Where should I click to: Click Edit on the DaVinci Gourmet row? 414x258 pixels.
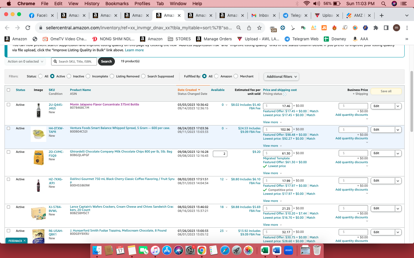(x=383, y=181)
